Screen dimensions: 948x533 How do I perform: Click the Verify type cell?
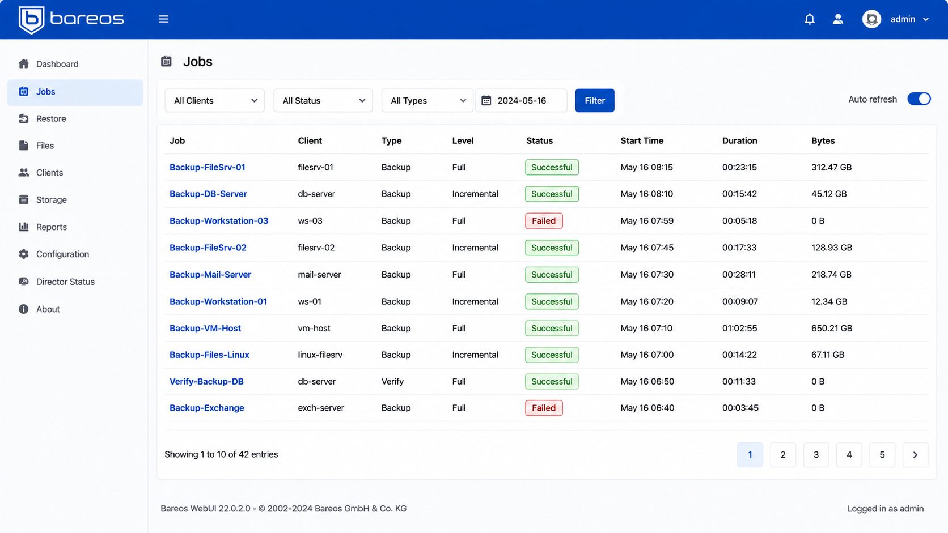coord(392,381)
